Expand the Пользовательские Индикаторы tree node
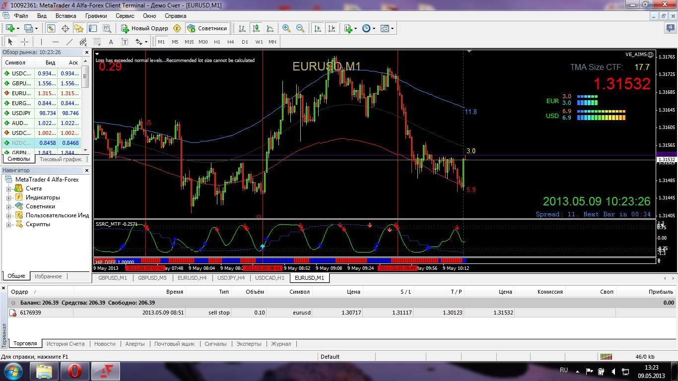Viewport: 678px width, 381px height. (8, 215)
